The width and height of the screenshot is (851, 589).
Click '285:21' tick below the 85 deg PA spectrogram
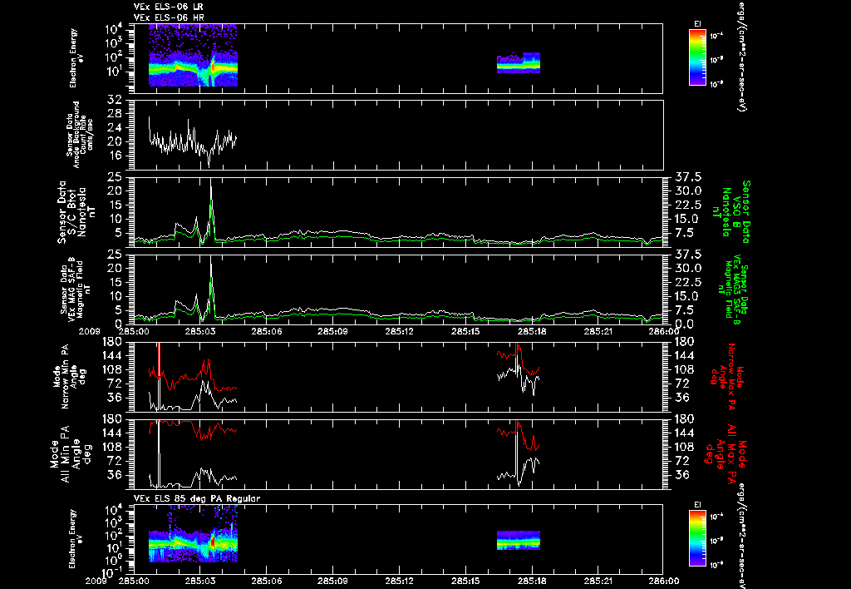[598, 581]
